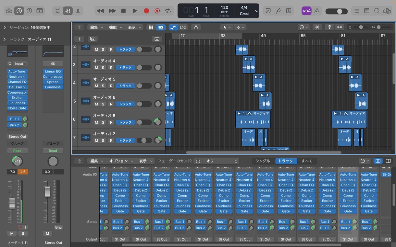Open the media Browsers icon
396x247 pixels.
click(x=387, y=11)
